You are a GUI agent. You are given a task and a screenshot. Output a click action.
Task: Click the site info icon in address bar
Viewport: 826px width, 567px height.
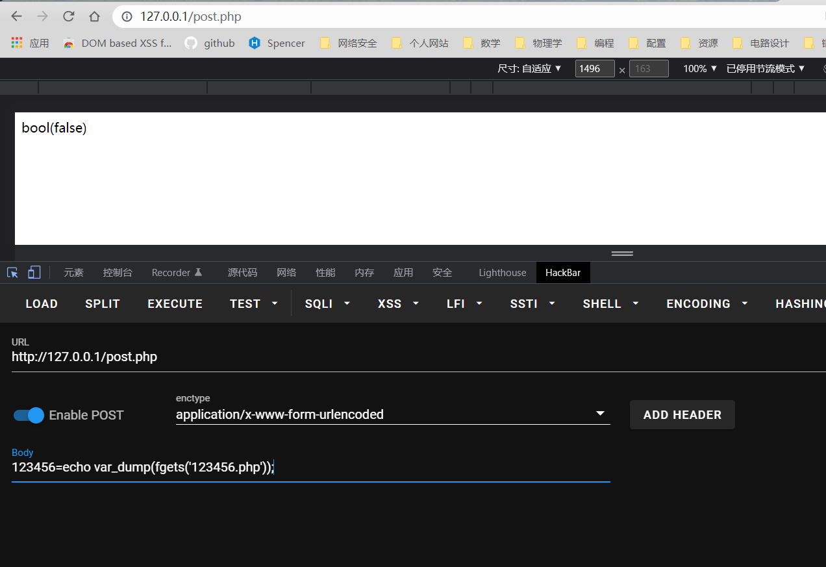pyautogui.click(x=127, y=16)
